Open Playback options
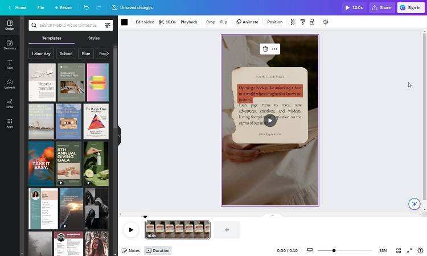This screenshot has width=427, height=256. (188, 22)
